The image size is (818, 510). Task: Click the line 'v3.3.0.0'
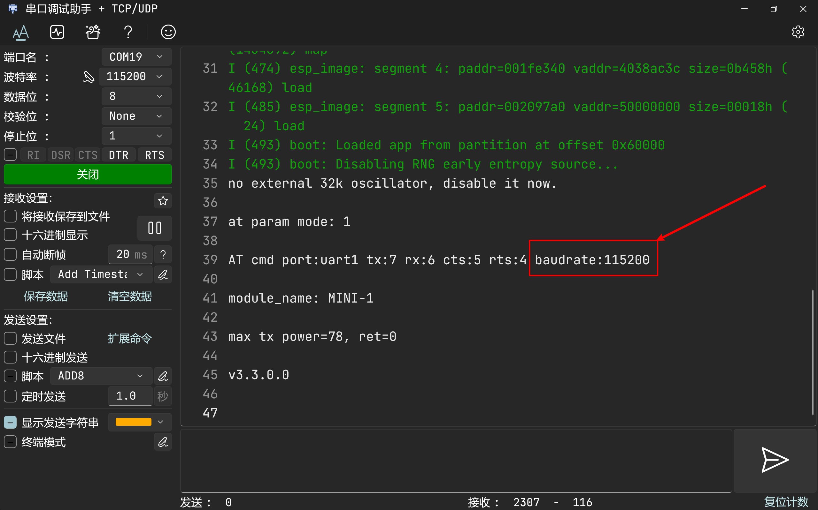[x=259, y=375]
